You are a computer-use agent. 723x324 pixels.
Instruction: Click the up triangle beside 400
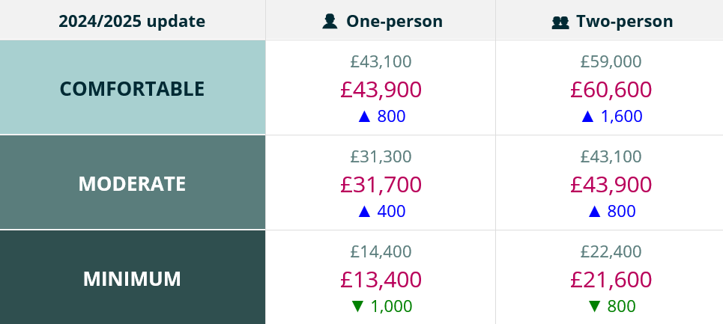[x=365, y=212]
